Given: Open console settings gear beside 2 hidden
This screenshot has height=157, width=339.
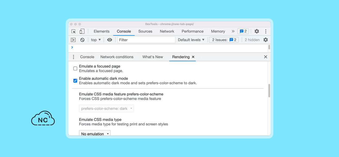Looking at the screenshot, I should pyautogui.click(x=266, y=40).
